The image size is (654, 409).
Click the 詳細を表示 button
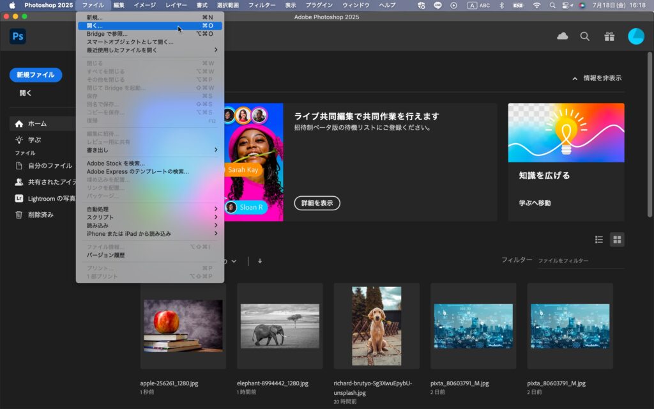coord(317,203)
